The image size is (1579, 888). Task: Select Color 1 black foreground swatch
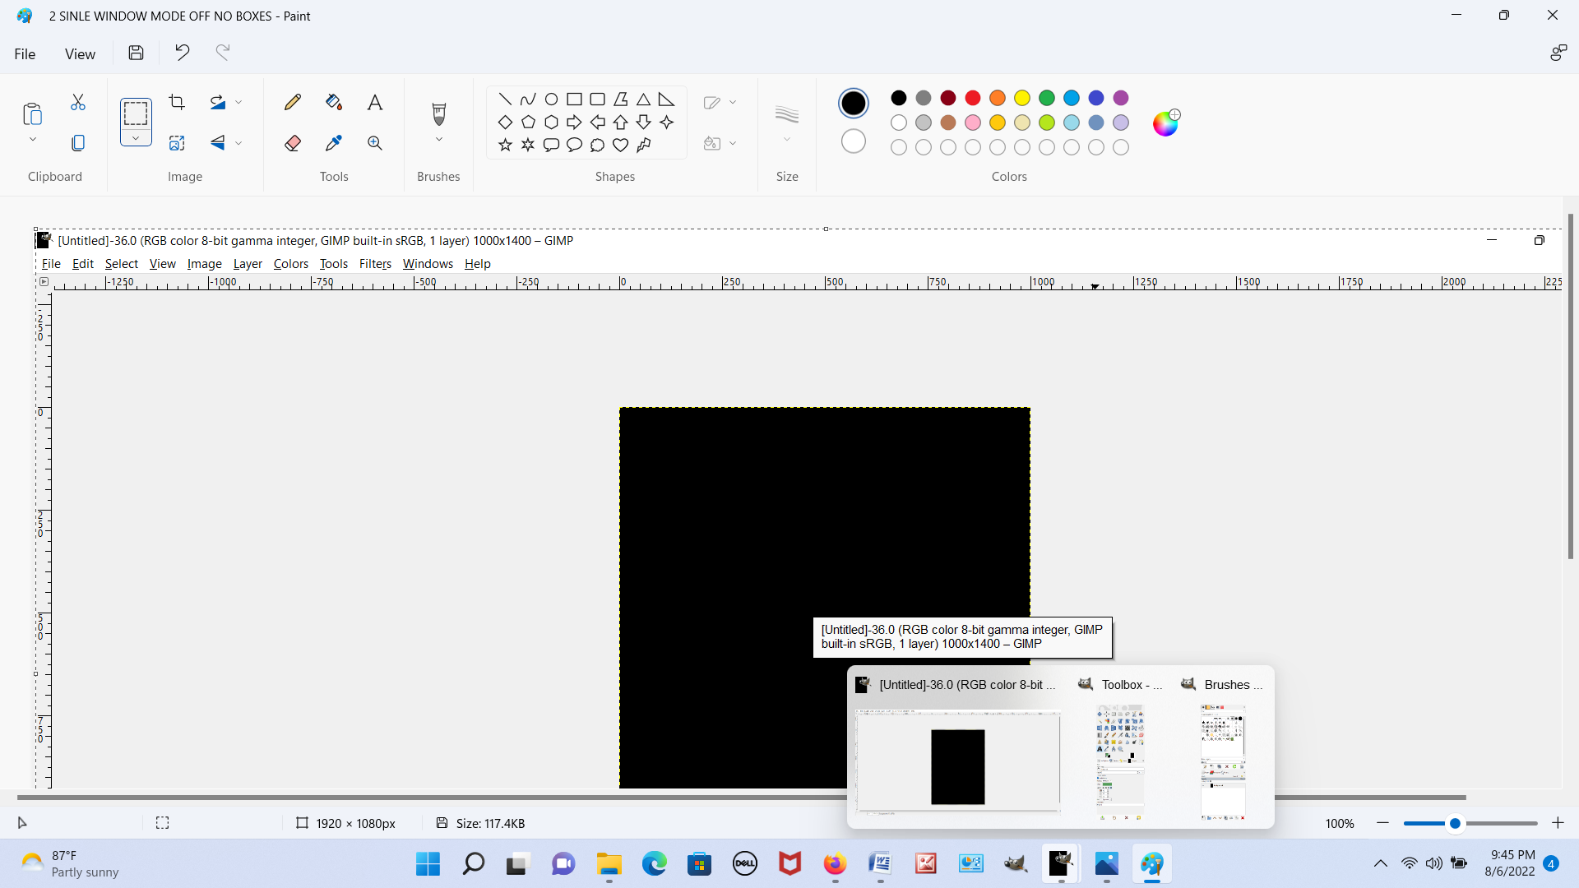click(854, 103)
